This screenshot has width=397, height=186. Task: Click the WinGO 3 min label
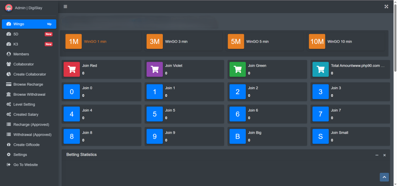point(176,41)
